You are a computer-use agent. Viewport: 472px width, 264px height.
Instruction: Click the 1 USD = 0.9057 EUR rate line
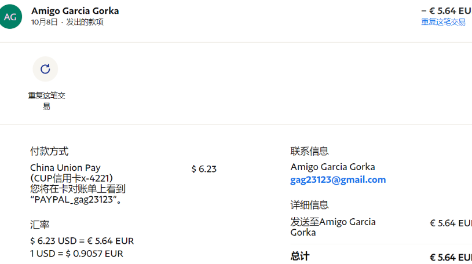point(76,254)
